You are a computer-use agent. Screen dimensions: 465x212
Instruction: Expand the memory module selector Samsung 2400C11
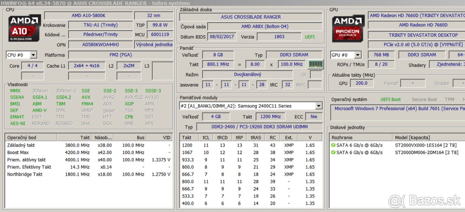coord(319,106)
